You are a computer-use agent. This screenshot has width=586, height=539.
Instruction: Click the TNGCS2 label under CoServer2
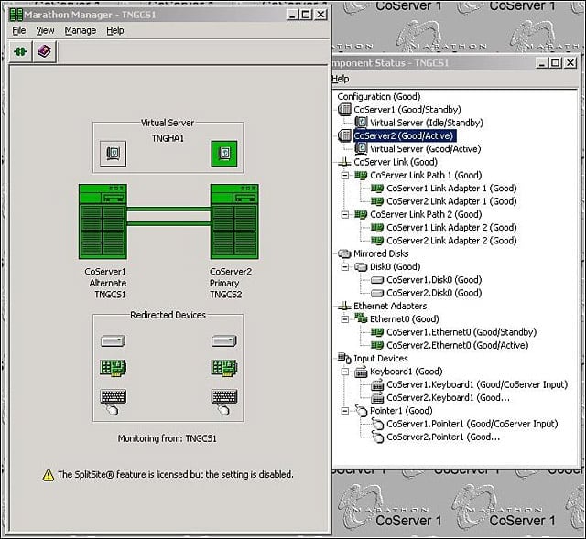pyautogui.click(x=226, y=295)
